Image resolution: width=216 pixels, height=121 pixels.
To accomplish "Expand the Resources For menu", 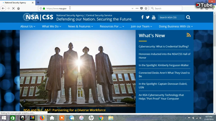I will [112, 26].
